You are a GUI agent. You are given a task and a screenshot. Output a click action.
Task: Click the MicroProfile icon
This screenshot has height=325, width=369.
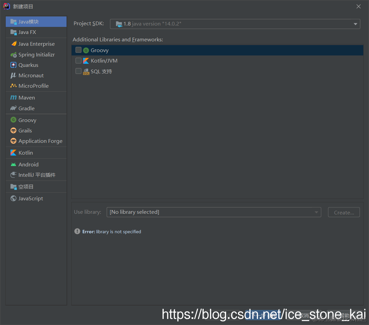click(x=13, y=86)
